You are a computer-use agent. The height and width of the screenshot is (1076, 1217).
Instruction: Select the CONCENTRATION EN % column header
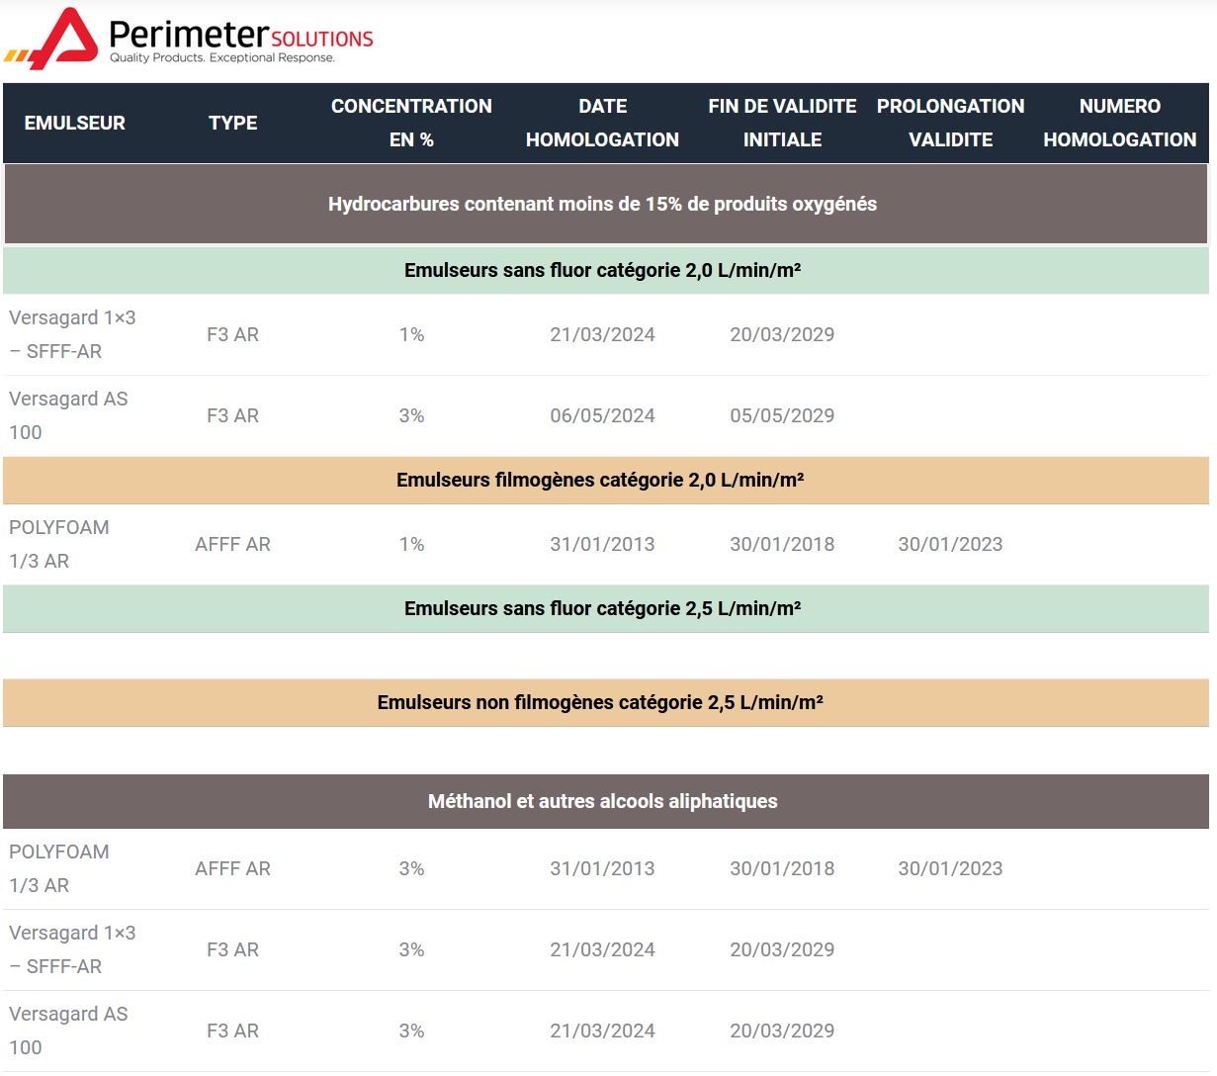(x=411, y=123)
